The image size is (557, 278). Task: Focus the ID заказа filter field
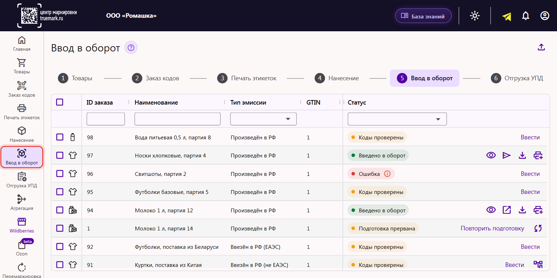(105, 119)
